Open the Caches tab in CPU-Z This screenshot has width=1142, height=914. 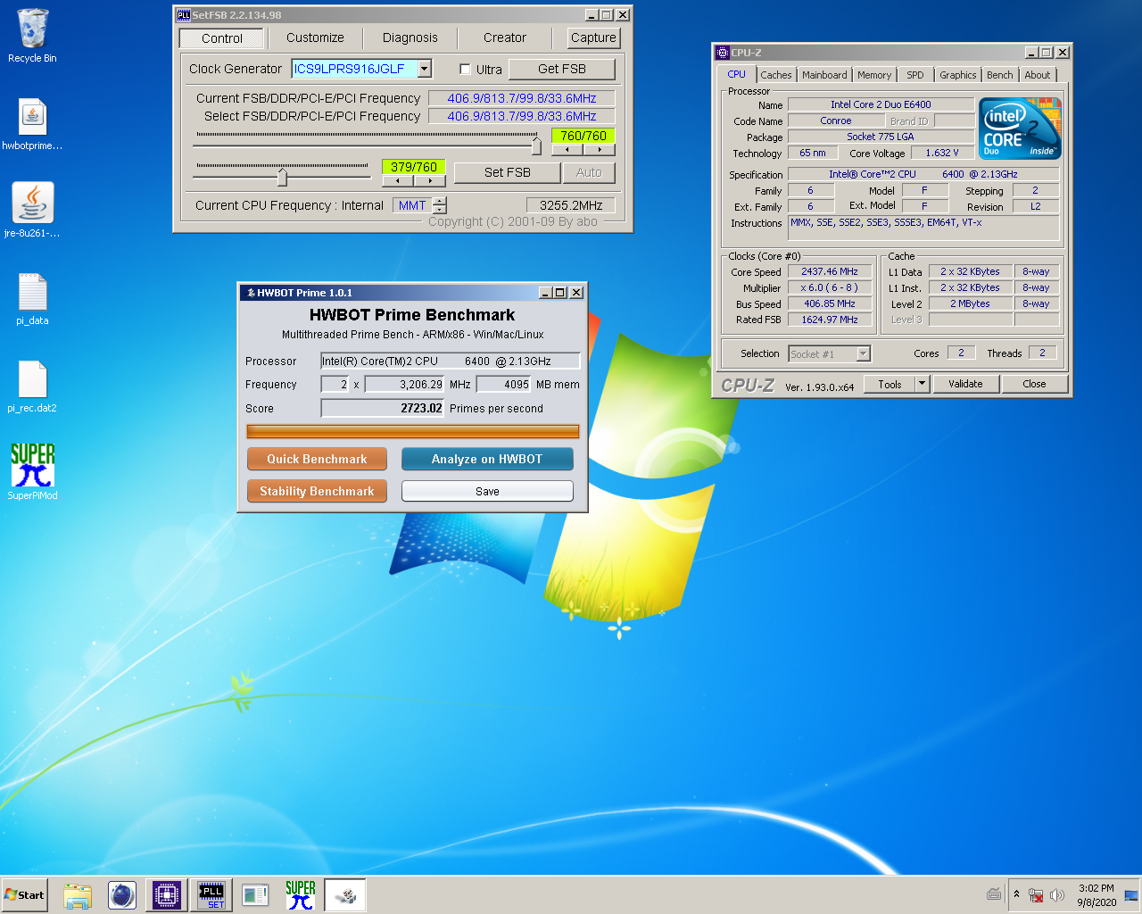(x=775, y=75)
